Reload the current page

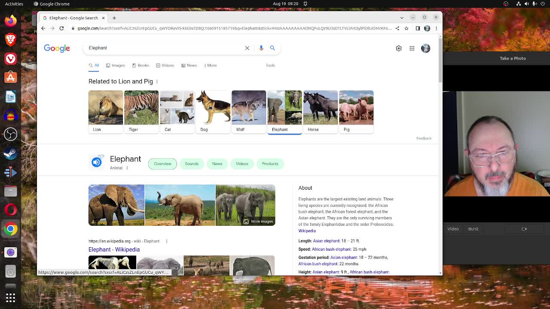61,28
